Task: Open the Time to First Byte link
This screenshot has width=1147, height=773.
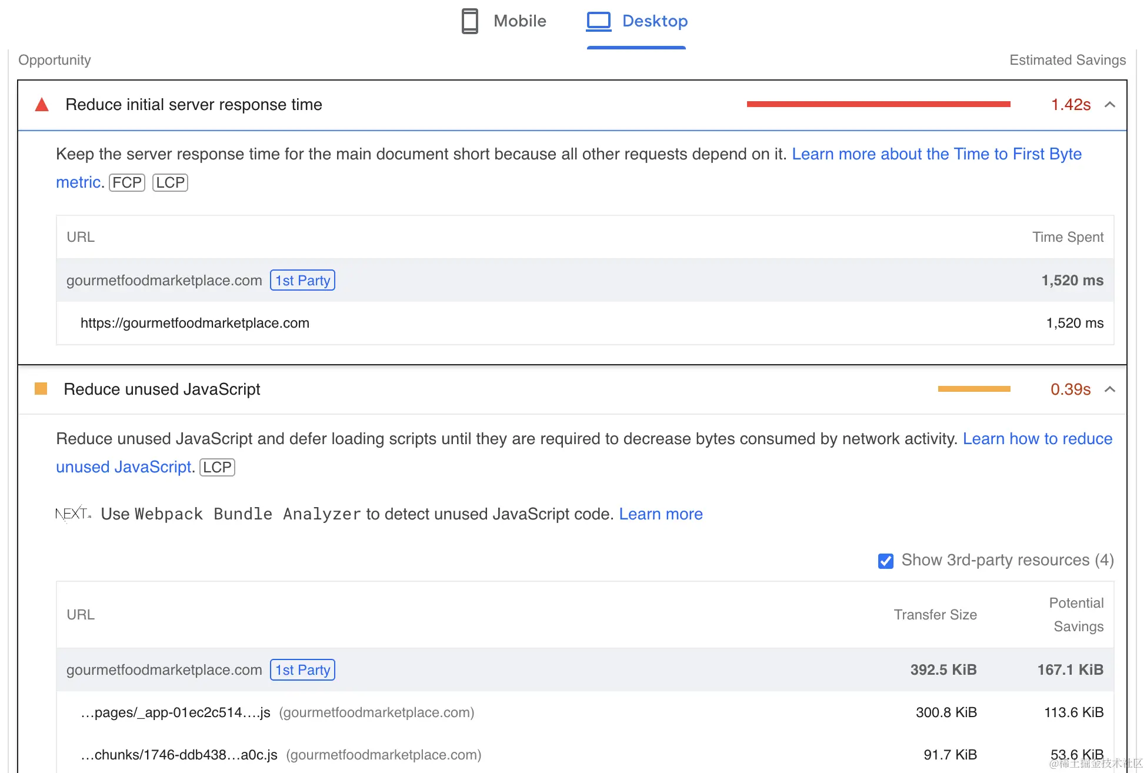Action: 936,154
